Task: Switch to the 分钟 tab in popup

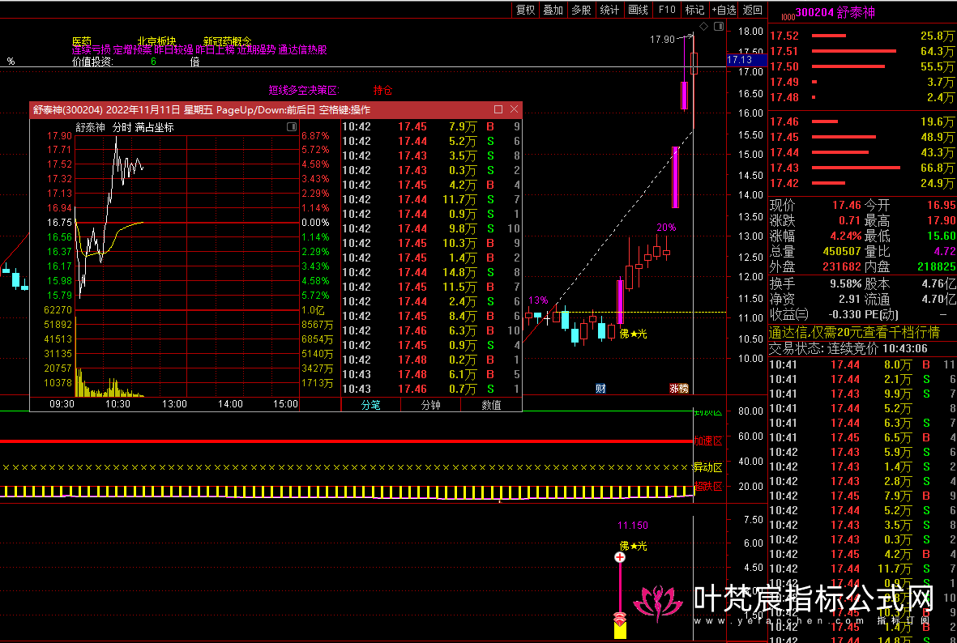Action: pos(430,404)
